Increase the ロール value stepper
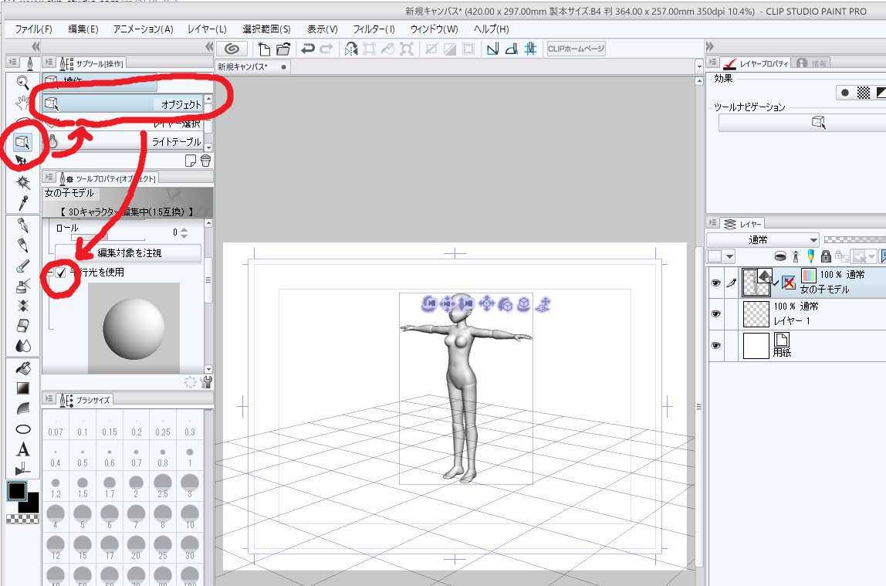This screenshot has height=586, width=886. (x=184, y=229)
